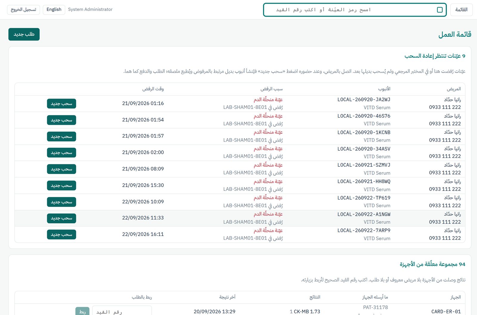
Task: Start سحب جديد for tube LOCAL-260921-HH8WQ
Action: (x=61, y=185)
